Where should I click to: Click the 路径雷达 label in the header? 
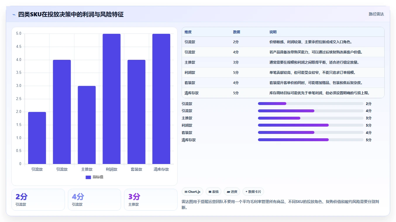[x=376, y=14]
